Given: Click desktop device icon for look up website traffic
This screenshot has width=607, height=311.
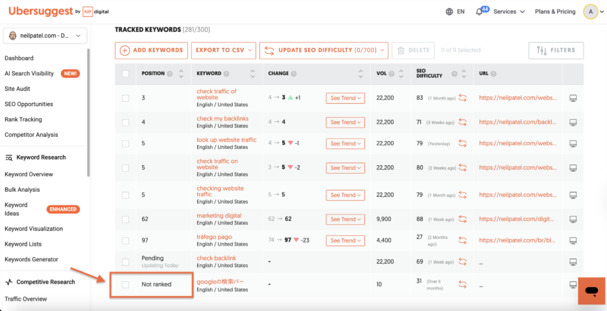Looking at the screenshot, I should (x=573, y=143).
